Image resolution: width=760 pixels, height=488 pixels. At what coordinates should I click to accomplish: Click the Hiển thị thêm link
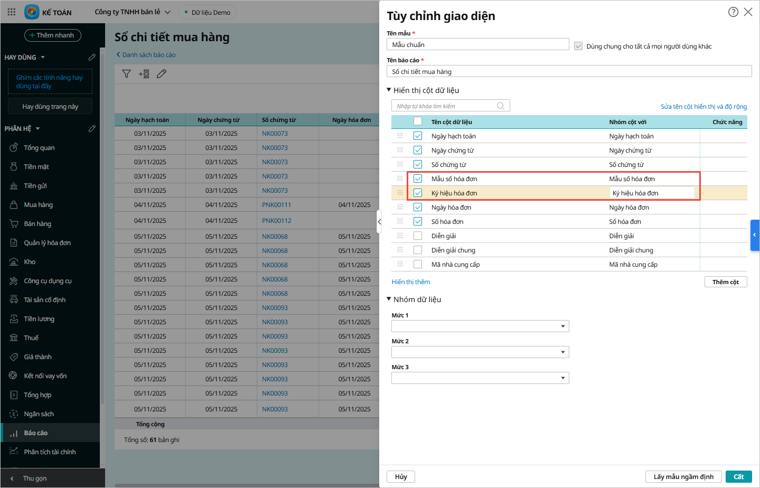coord(411,282)
